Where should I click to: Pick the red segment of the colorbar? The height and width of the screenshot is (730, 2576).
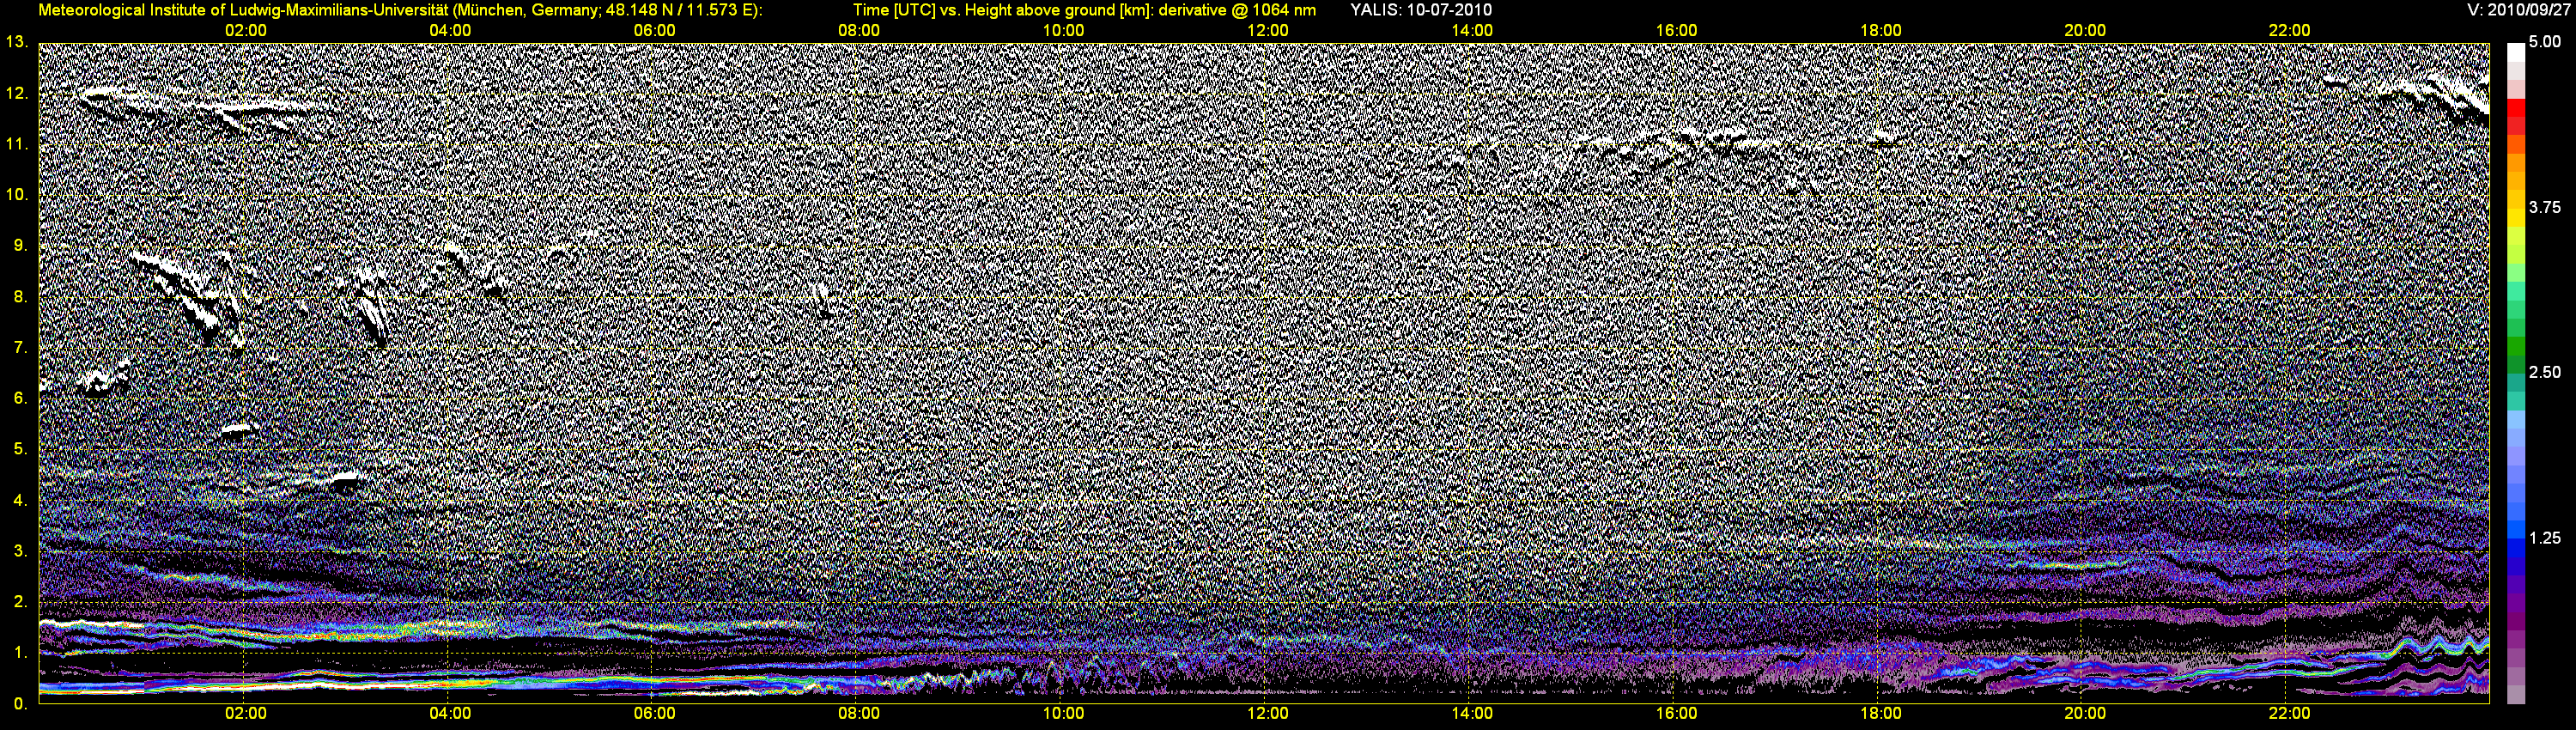pos(2515,108)
